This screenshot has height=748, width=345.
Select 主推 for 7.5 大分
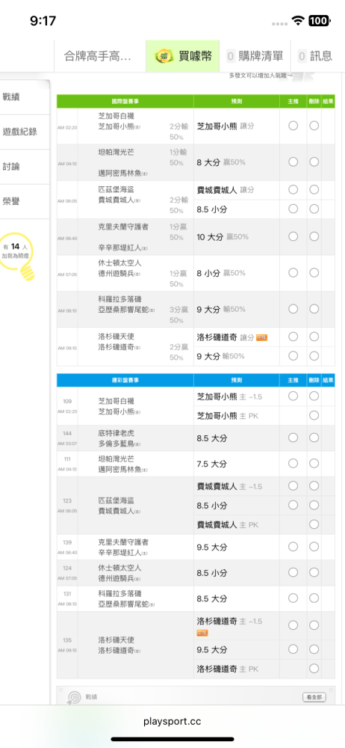pyautogui.click(x=293, y=463)
